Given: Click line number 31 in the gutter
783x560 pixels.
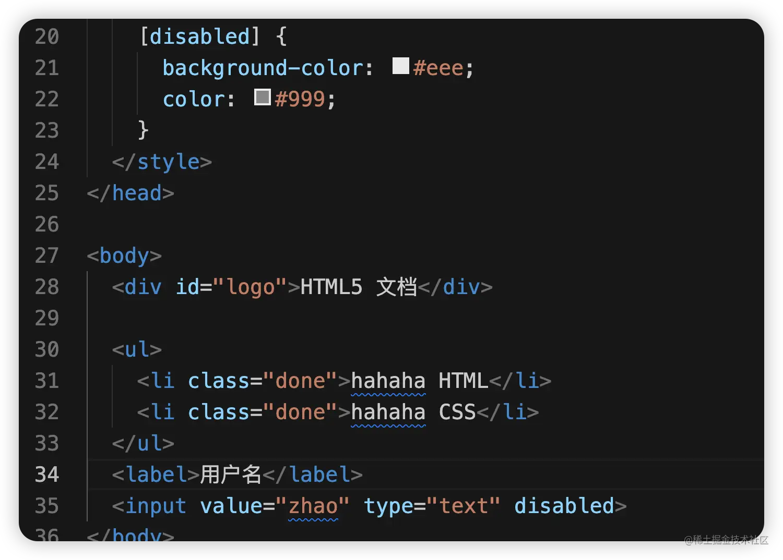Looking at the screenshot, I should (47, 381).
